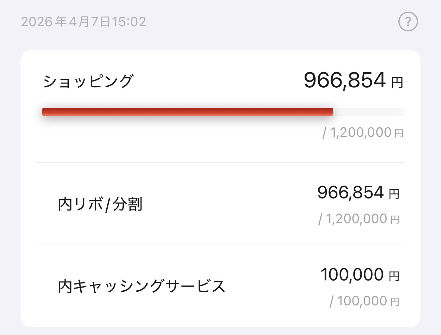Click the left starting edge of usage bar

point(44,112)
